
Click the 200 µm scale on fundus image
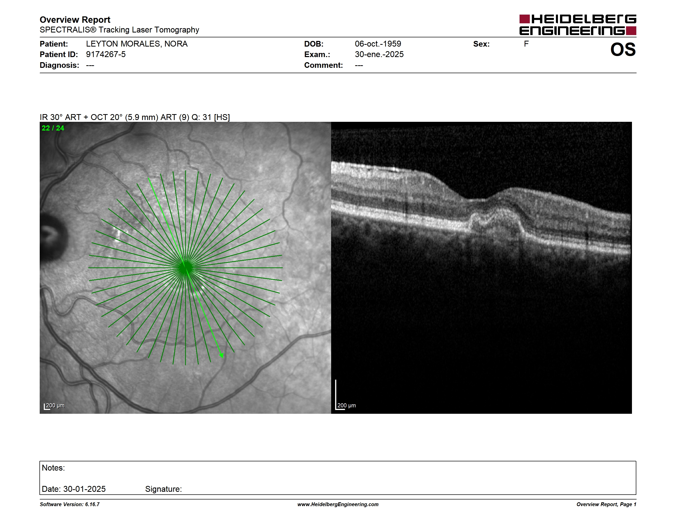(x=55, y=406)
